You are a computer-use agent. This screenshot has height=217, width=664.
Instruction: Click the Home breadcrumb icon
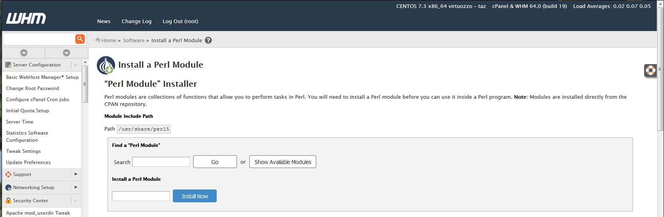98,40
